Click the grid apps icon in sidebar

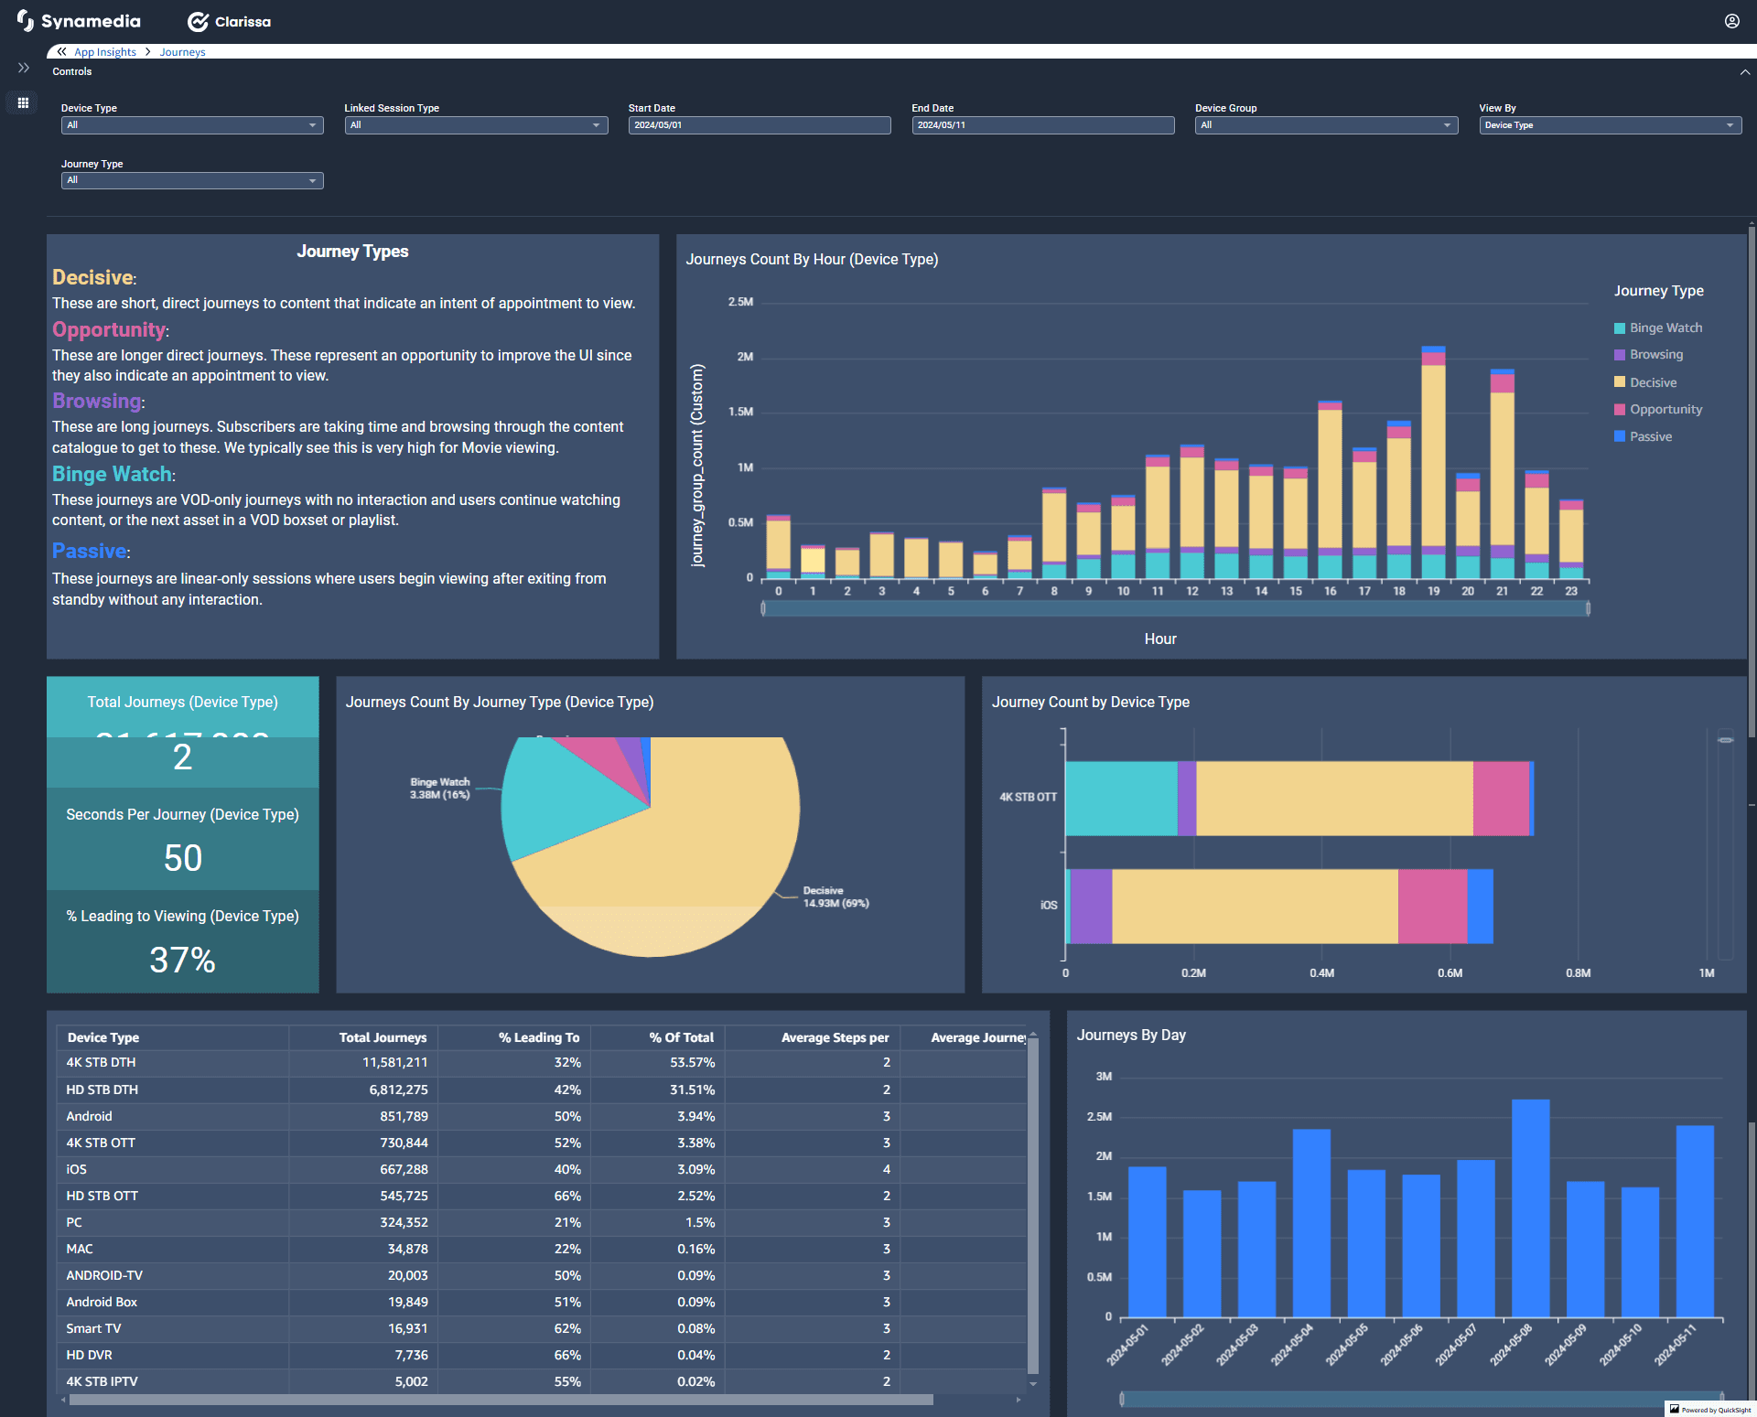click(24, 102)
